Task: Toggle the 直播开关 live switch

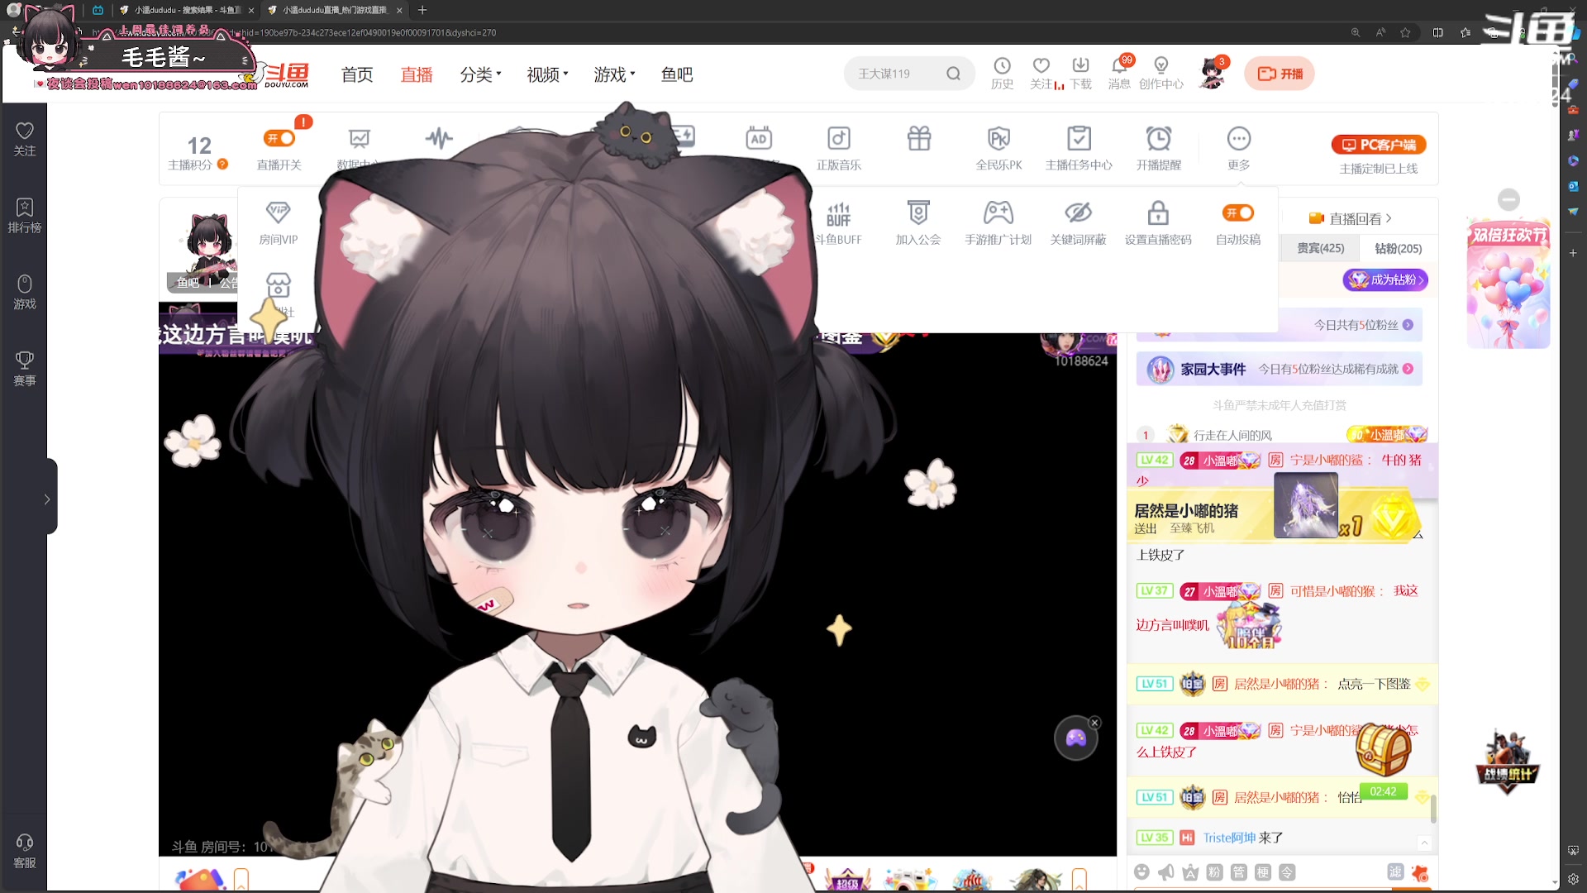Action: click(x=279, y=138)
